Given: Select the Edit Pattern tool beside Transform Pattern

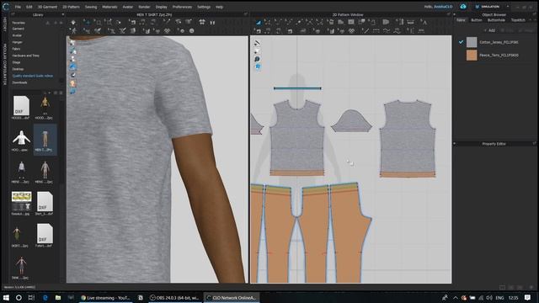Looking at the screenshot, I should pos(267,23).
